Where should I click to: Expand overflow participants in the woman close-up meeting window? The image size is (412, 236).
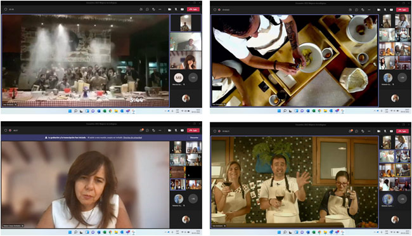click(193, 199)
